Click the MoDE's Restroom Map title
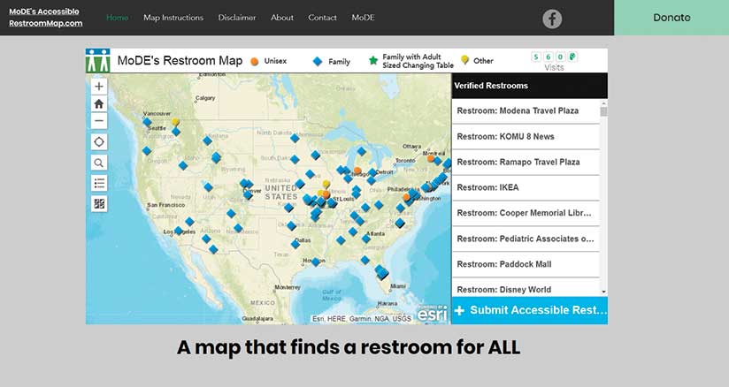This screenshot has height=387, width=729. click(180, 61)
